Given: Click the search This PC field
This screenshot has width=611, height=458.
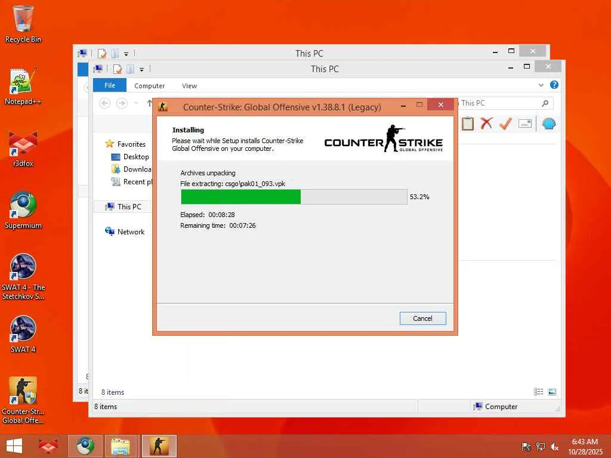Looking at the screenshot, I should 505,103.
